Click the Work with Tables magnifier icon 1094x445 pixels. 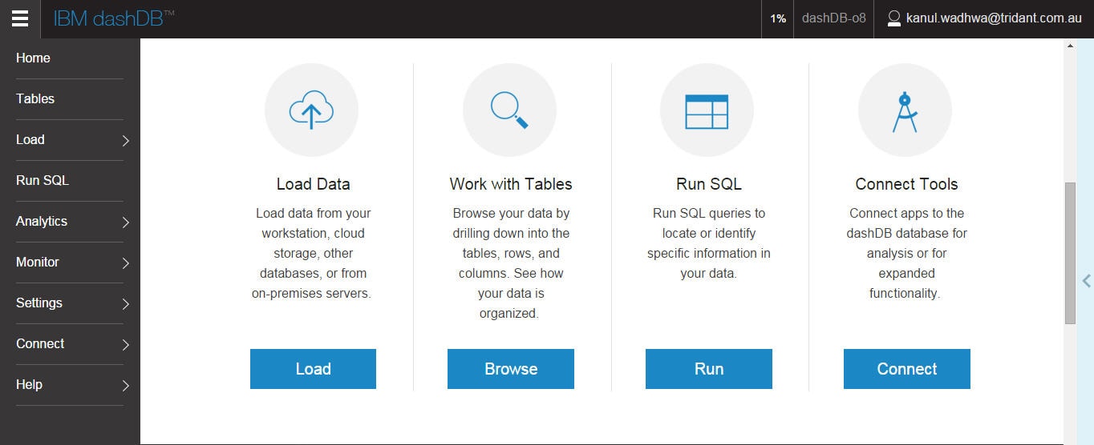pos(509,110)
